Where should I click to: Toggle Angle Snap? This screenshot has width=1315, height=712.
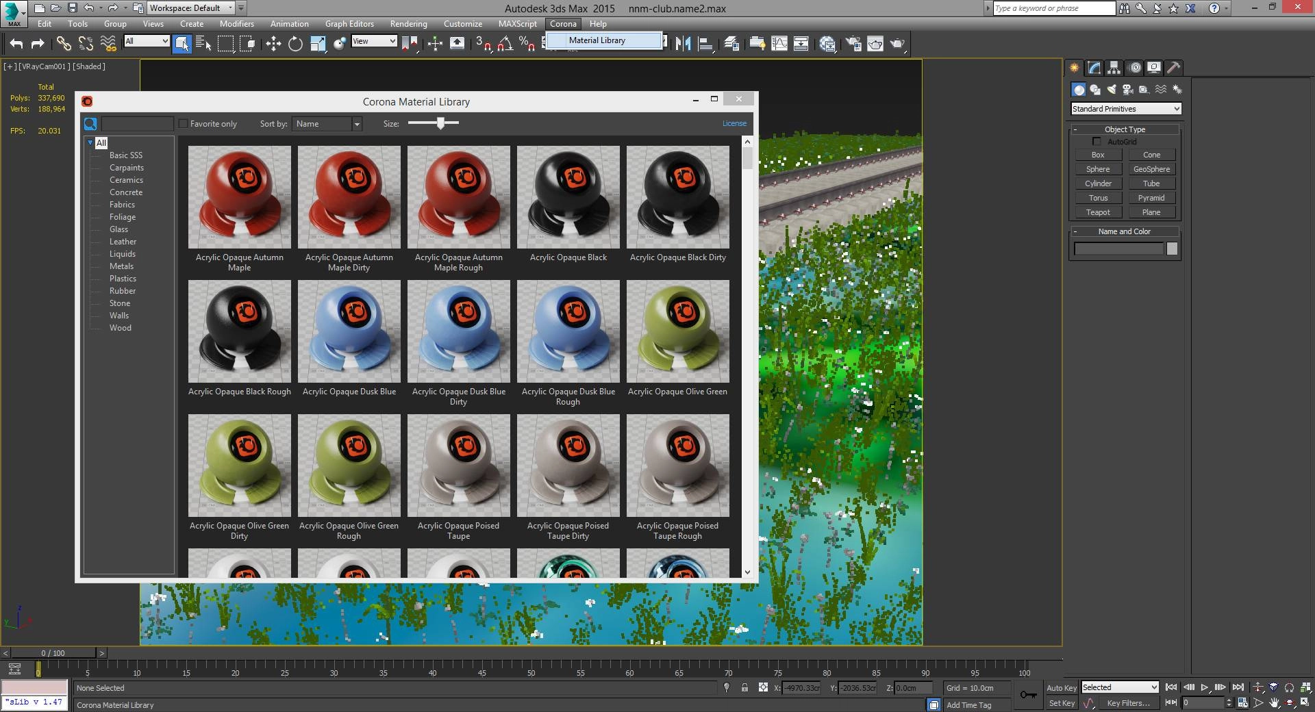click(x=505, y=44)
